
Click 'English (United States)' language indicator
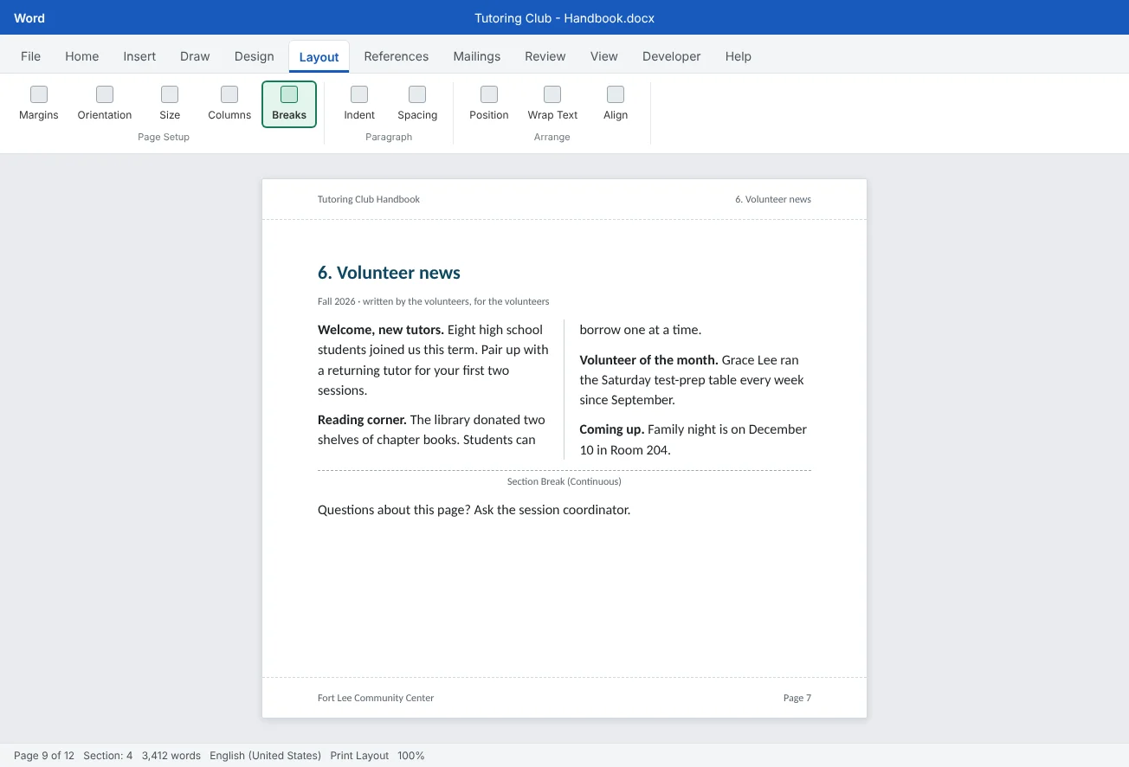tap(265, 756)
